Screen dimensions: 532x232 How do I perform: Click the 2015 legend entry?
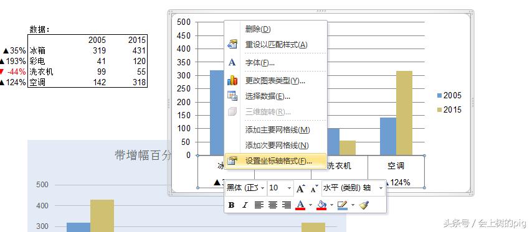pyautogui.click(x=449, y=109)
